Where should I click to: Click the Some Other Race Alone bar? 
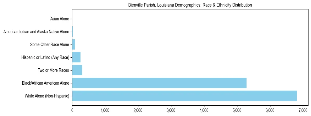tap(74, 45)
